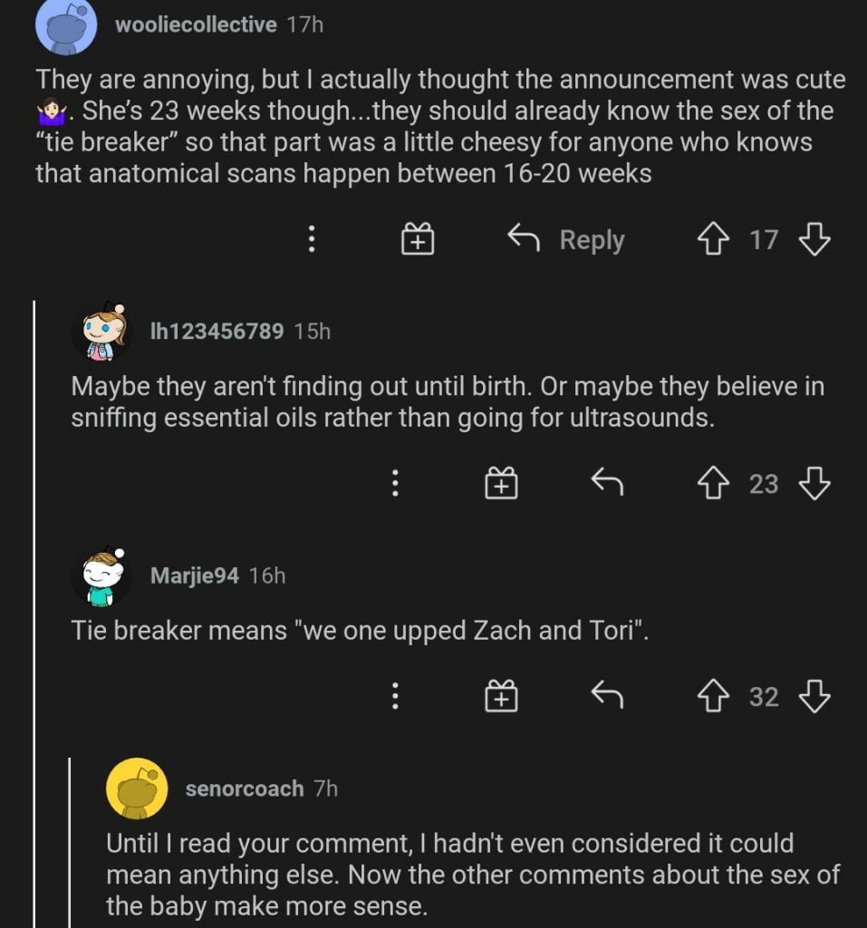This screenshot has width=867, height=928.
Task: Click Reply on wooliecollective's comment
Action: point(566,239)
